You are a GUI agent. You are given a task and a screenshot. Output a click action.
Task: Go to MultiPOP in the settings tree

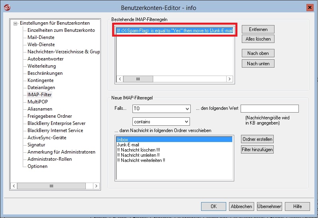pos(38,102)
